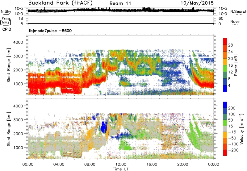This screenshot has width=247, height=171.
Task: Click the 'Power [dB]' colorbar label
Action: pos(236,65)
